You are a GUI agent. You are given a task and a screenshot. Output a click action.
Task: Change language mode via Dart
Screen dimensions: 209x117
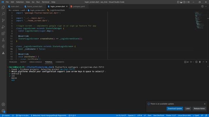(x=150, y=116)
